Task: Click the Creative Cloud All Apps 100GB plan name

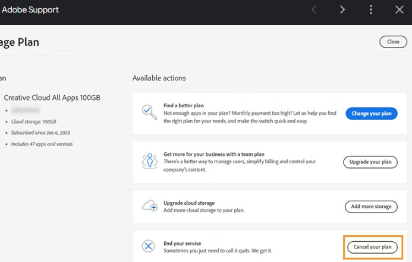Action: click(52, 98)
